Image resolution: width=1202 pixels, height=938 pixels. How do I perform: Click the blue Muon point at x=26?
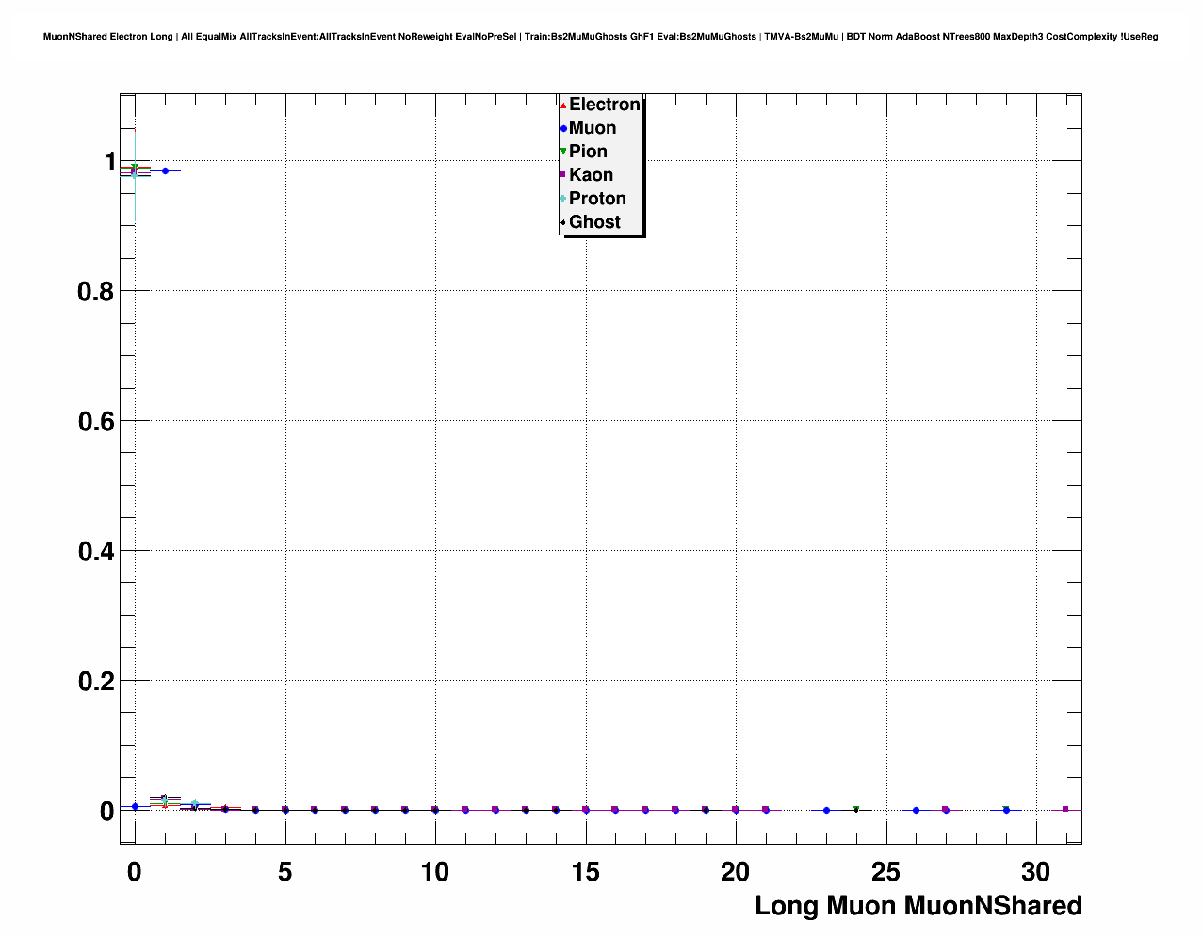click(x=916, y=810)
